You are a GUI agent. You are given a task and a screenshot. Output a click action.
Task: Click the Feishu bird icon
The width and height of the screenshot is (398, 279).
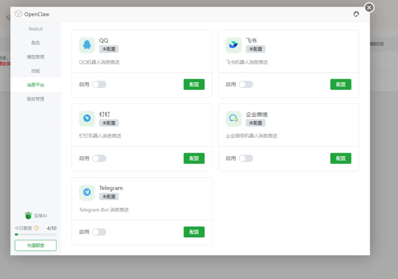coord(234,45)
